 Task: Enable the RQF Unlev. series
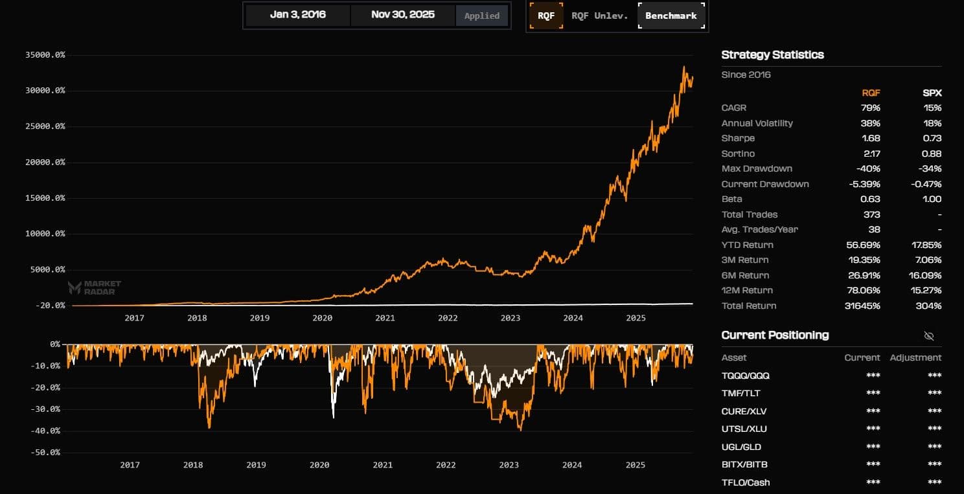[x=600, y=16]
